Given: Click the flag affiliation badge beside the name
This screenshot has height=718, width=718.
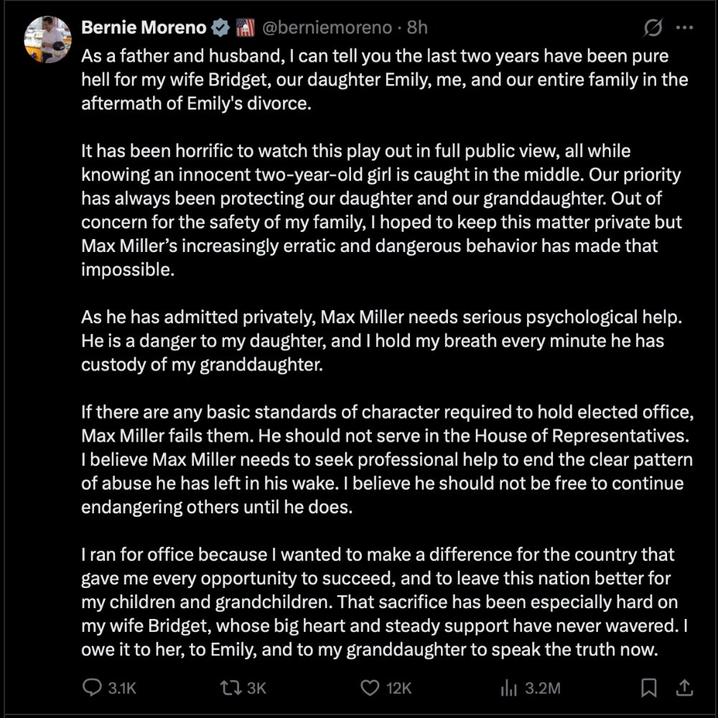Looking at the screenshot, I should coord(245,28).
